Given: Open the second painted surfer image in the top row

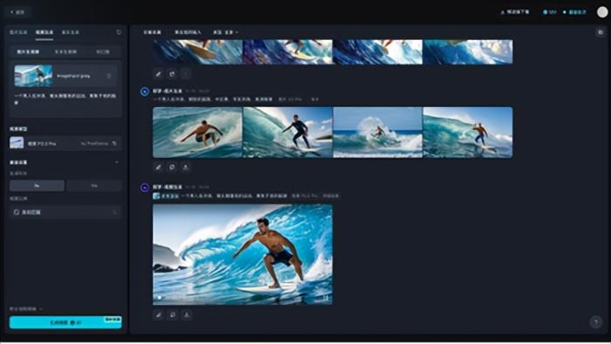Looking at the screenshot, I should [x=287, y=51].
